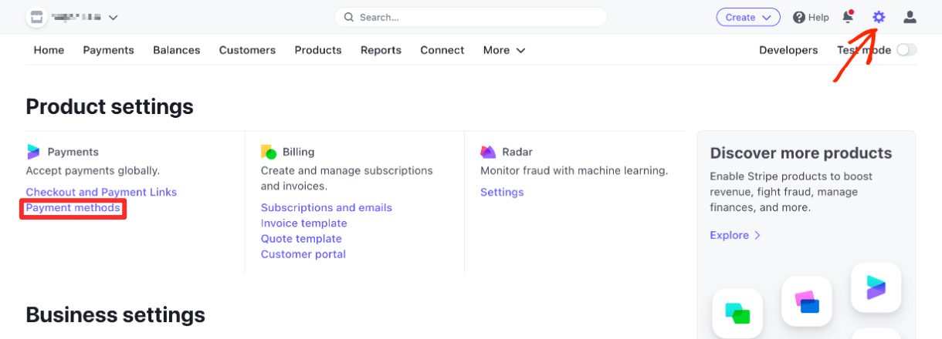Open the Reports tab

click(x=381, y=50)
